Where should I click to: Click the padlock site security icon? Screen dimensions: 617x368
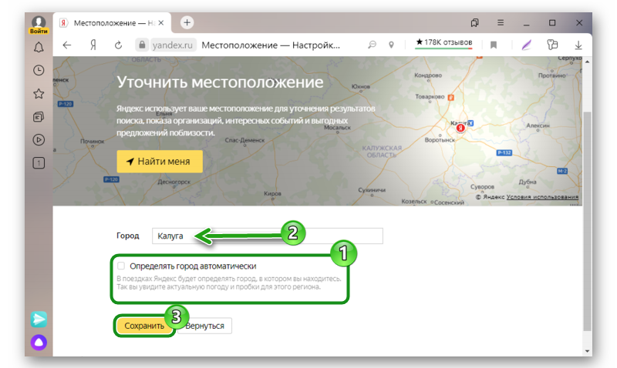142,45
